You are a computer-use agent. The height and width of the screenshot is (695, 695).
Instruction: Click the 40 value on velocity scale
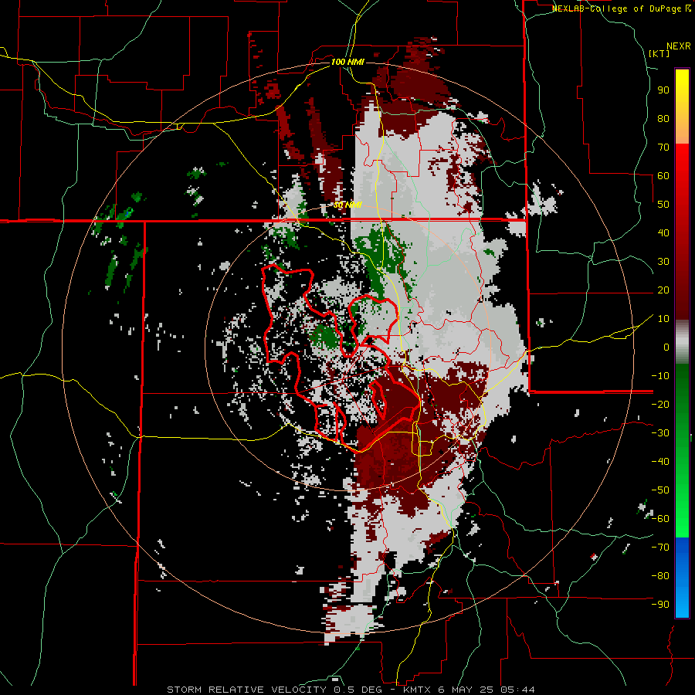pyautogui.click(x=663, y=233)
